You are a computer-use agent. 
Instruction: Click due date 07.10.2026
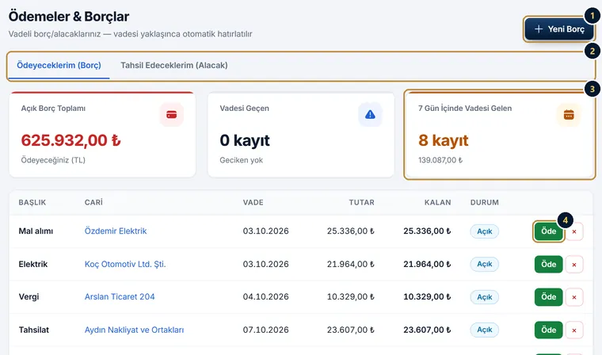click(265, 330)
